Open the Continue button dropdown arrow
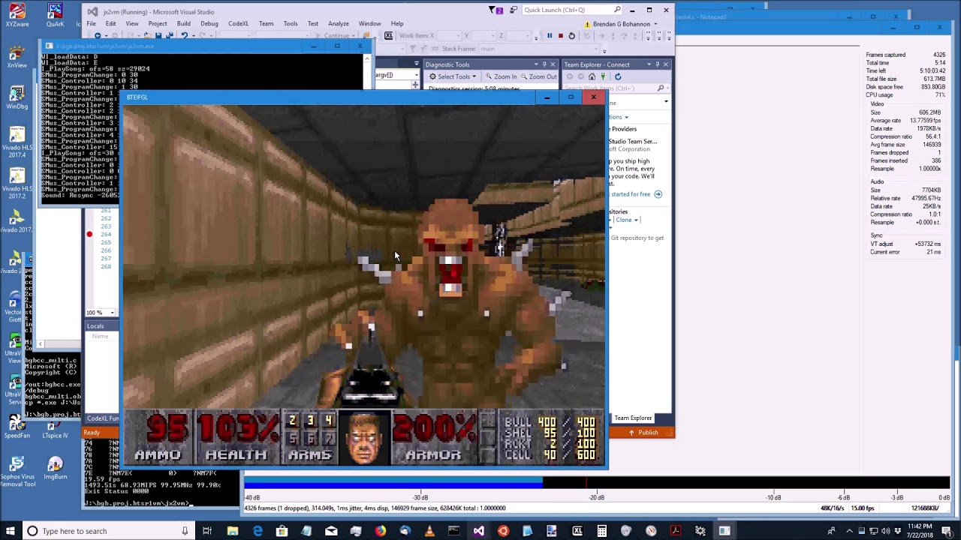This screenshot has width=961, height=540. [353, 36]
